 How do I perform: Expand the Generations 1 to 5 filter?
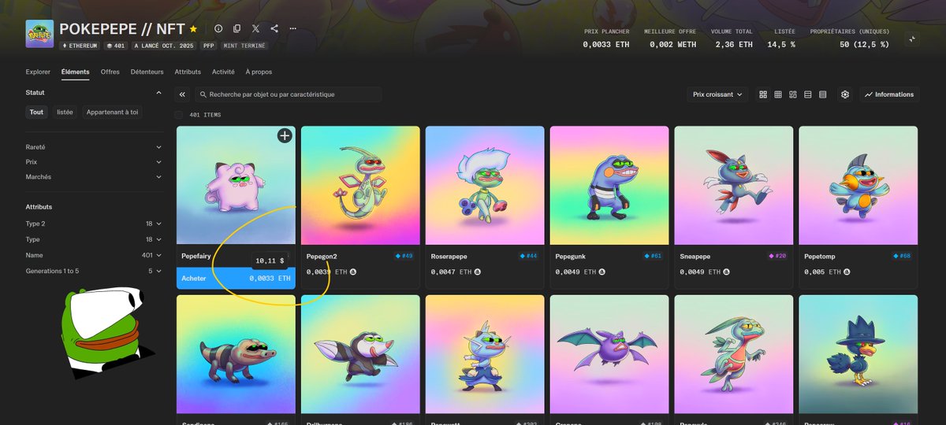94,271
